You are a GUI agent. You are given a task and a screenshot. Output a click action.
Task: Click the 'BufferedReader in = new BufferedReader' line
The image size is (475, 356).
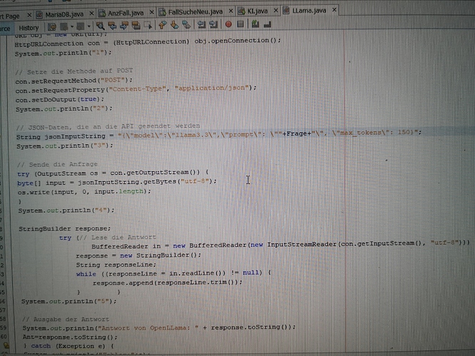pos(280,244)
